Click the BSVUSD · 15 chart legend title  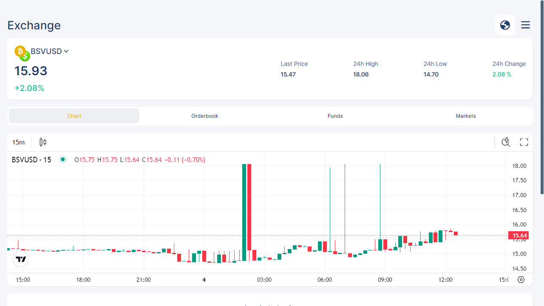pos(31,160)
